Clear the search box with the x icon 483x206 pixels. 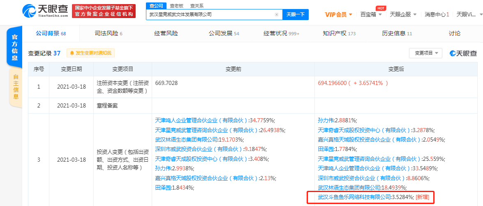pyautogui.click(x=276, y=14)
